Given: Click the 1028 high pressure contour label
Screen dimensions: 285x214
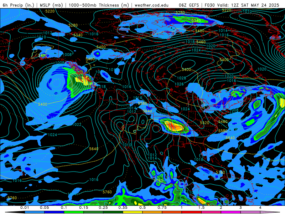Looking at the screenshot, I should pyautogui.click(x=181, y=78).
